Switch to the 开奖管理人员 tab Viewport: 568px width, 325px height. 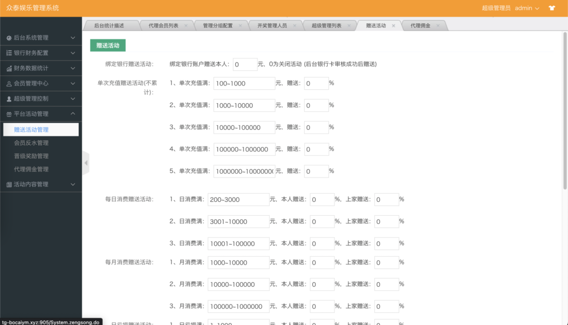tap(272, 26)
